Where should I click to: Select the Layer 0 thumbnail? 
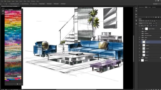(142, 60)
